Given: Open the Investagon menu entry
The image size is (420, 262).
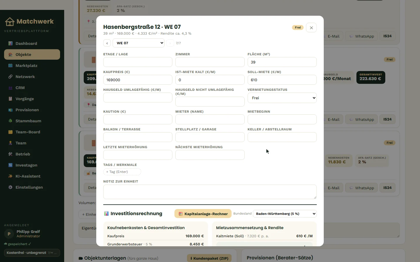Looking at the screenshot, I should [32, 165].
